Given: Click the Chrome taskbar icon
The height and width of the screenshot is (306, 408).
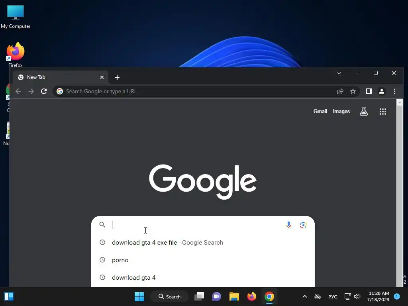Looking at the screenshot, I should pyautogui.click(x=269, y=296).
